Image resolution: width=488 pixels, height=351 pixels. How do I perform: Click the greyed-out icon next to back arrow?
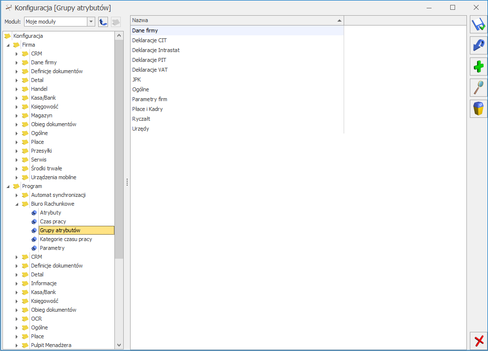116,22
